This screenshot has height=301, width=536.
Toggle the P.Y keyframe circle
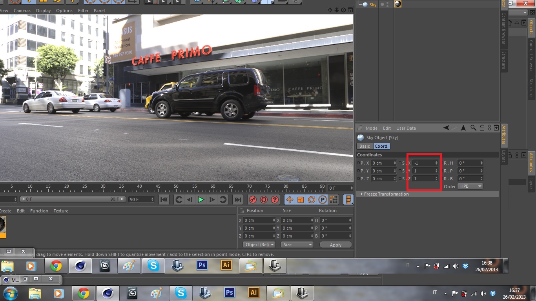click(359, 171)
